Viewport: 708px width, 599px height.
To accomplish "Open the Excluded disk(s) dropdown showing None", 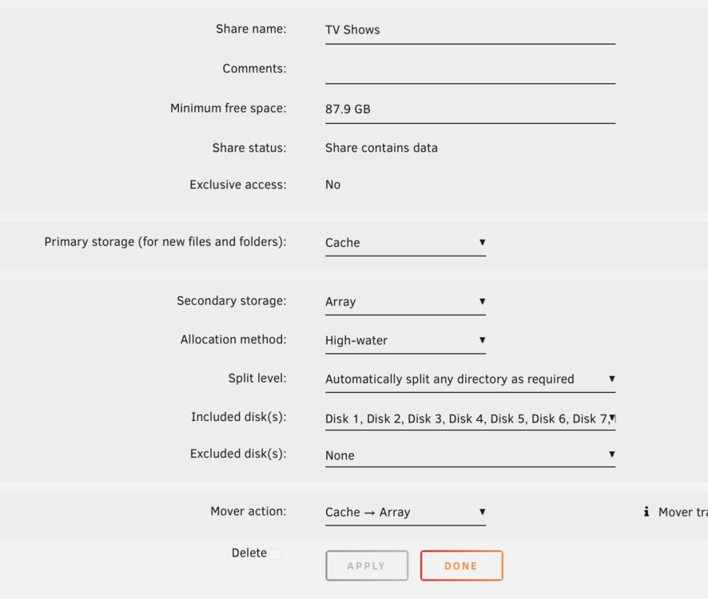I will tap(470, 455).
